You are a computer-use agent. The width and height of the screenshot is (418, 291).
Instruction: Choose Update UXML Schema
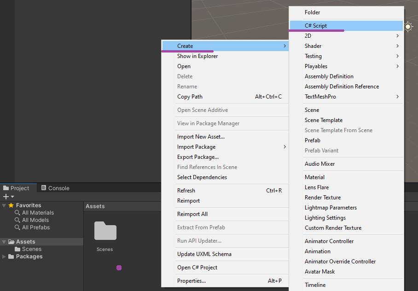point(225,254)
